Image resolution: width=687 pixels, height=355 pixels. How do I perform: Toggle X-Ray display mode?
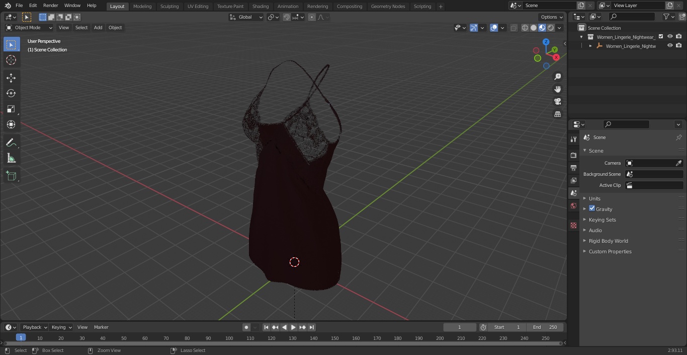pos(513,28)
